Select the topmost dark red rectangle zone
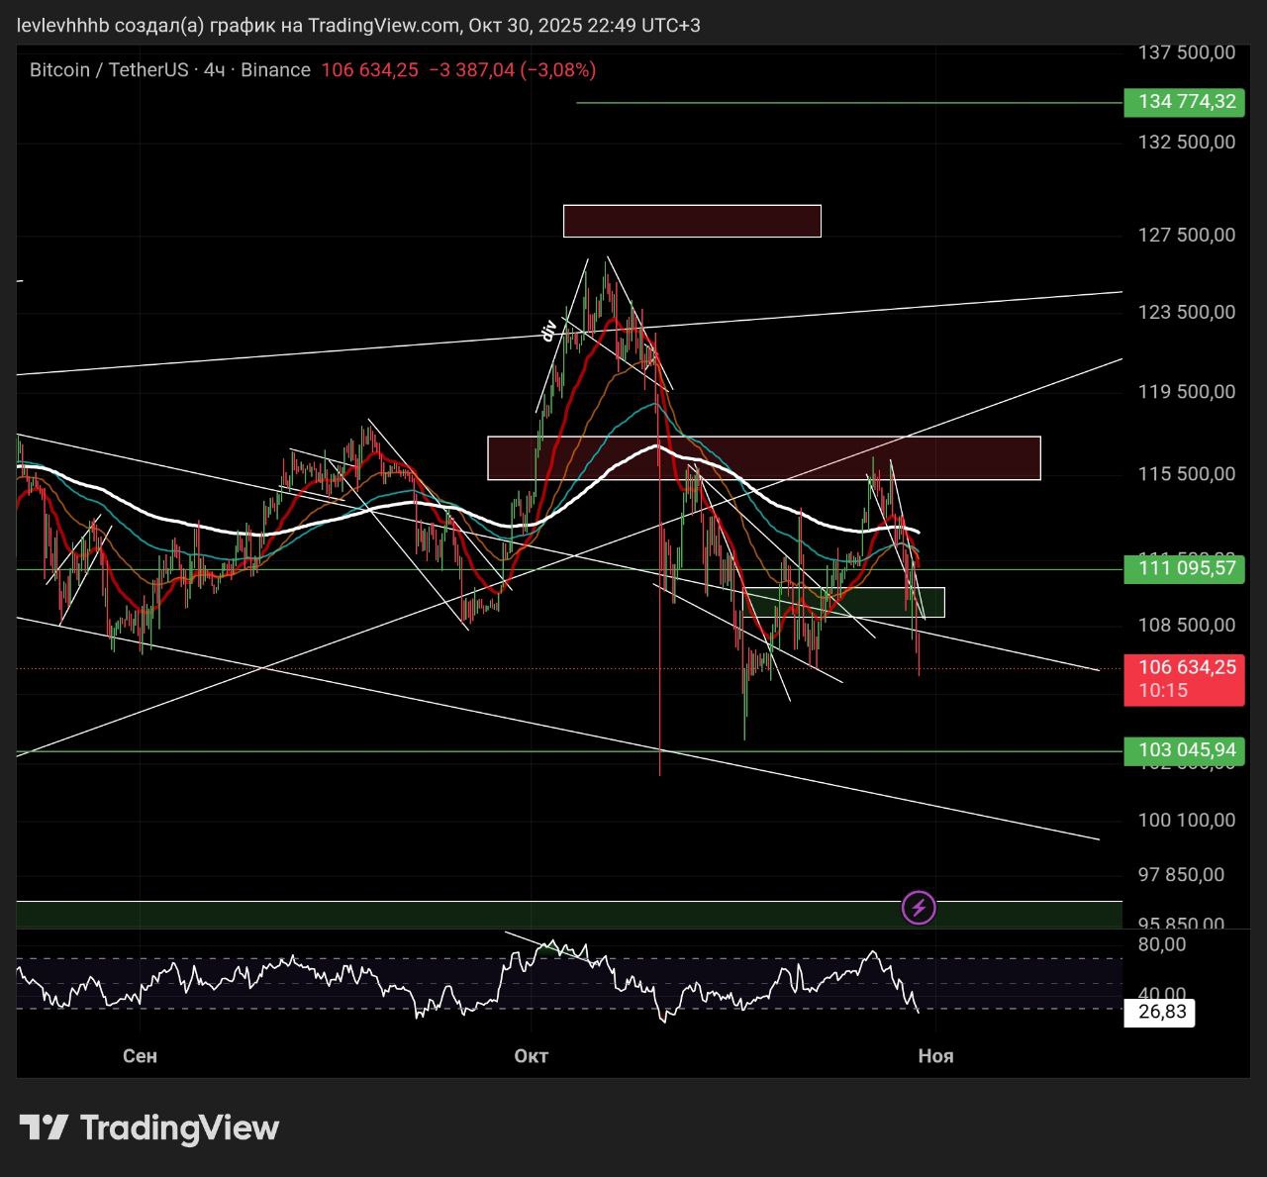1267x1177 pixels. [692, 221]
